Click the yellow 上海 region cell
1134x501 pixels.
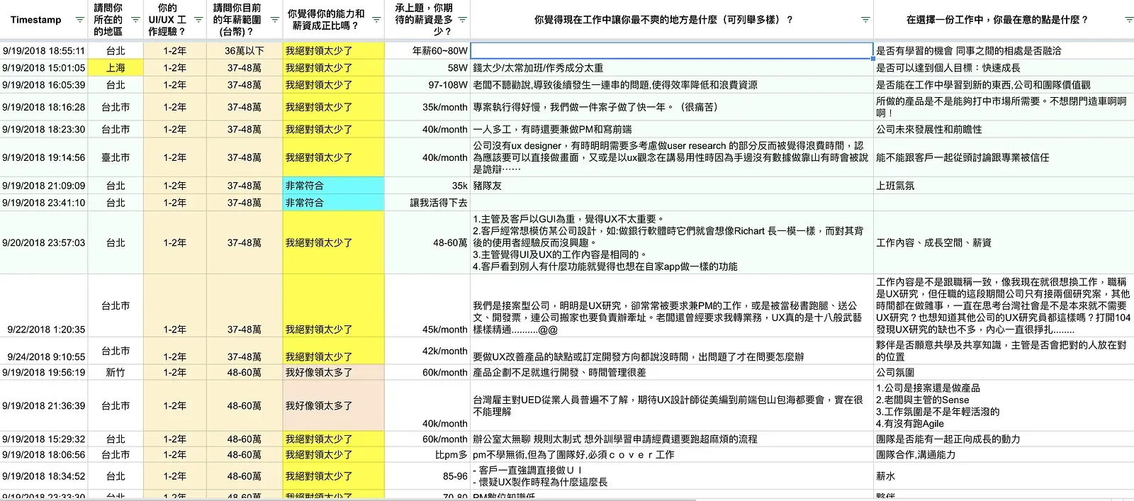[x=116, y=68]
